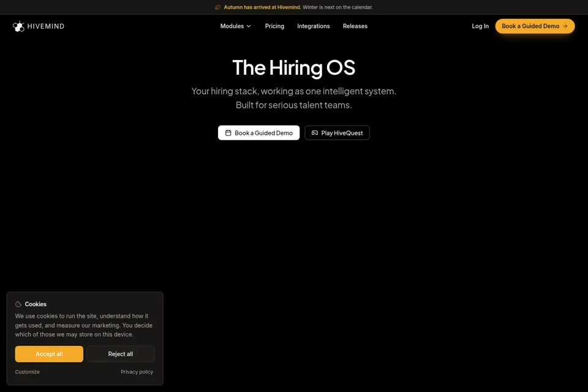
Task: Click the arrow icon on the orange demo button
Action: click(565, 26)
